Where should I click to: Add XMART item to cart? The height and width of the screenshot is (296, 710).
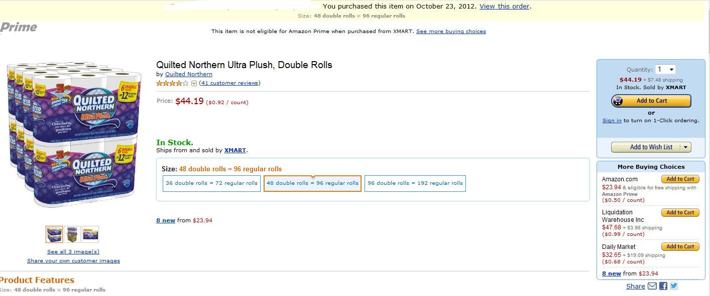pyautogui.click(x=651, y=101)
